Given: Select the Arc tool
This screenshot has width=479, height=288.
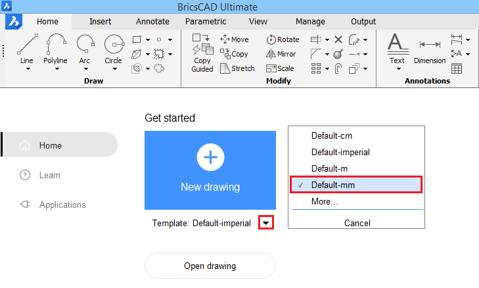Looking at the screenshot, I should point(85,48).
